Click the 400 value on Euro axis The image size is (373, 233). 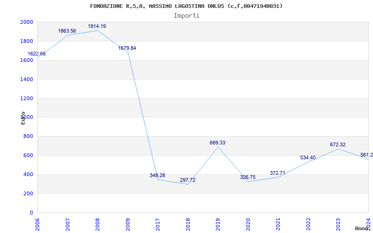tap(28, 174)
